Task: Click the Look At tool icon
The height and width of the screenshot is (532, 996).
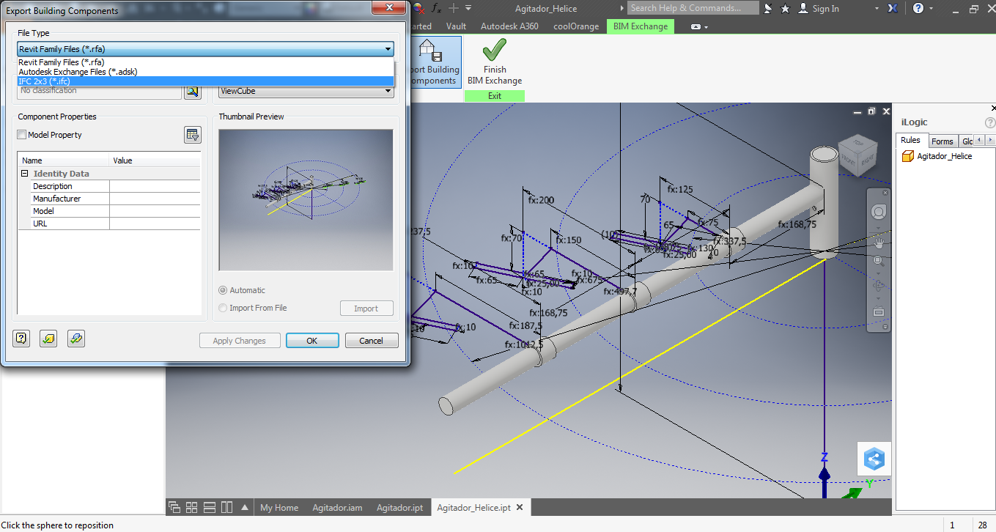Action: click(x=878, y=311)
